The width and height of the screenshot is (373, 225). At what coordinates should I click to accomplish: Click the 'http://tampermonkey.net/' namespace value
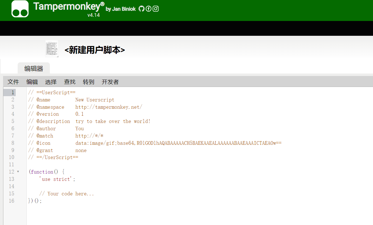pos(109,107)
